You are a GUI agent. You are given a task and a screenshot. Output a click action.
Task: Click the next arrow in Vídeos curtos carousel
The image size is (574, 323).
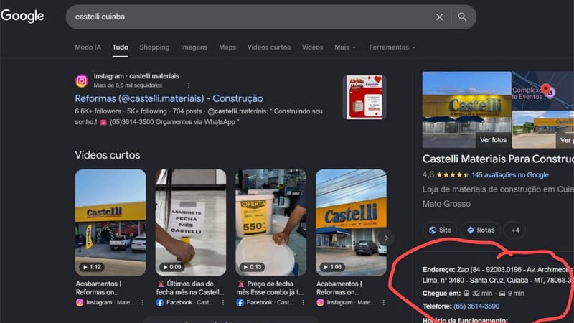click(386, 238)
